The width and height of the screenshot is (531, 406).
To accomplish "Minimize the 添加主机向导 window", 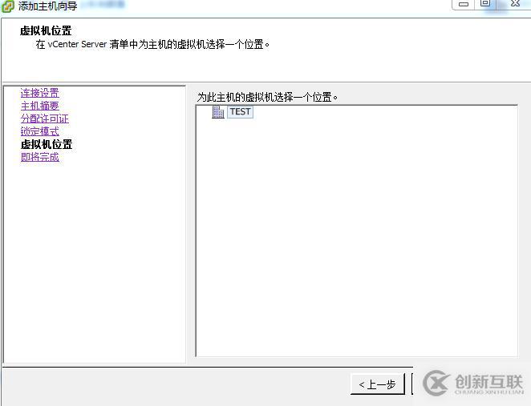I will [464, 4].
